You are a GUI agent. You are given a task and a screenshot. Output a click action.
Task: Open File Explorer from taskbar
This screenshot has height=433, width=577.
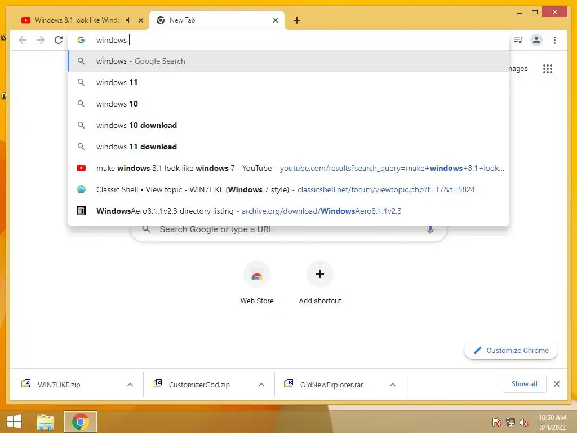coord(45,422)
